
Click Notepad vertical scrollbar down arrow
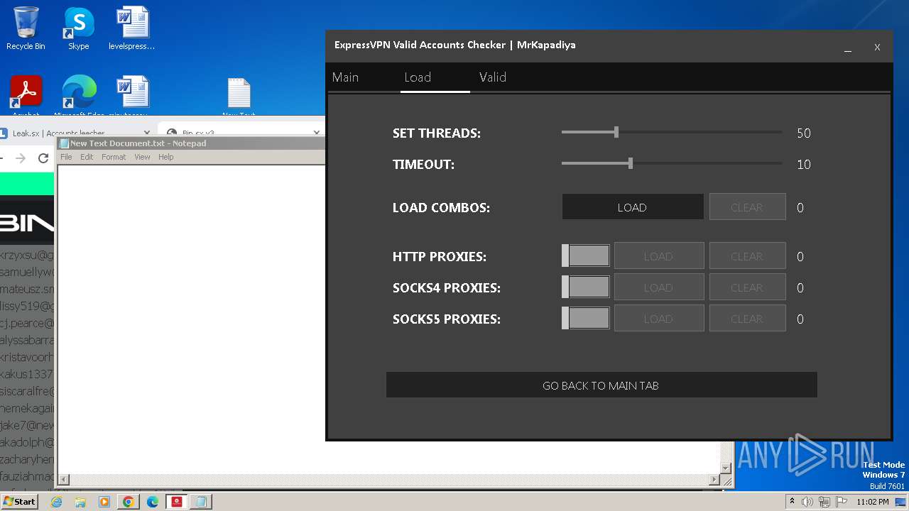(726, 468)
